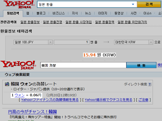Open the Yahoo Korea search suggestions dropdown arrow
This screenshot has width=162, height=121.
click(133, 4)
